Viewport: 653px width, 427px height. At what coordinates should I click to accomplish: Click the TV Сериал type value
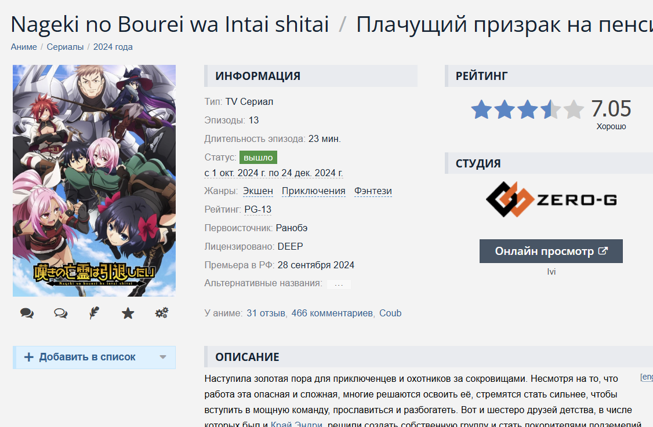(249, 102)
